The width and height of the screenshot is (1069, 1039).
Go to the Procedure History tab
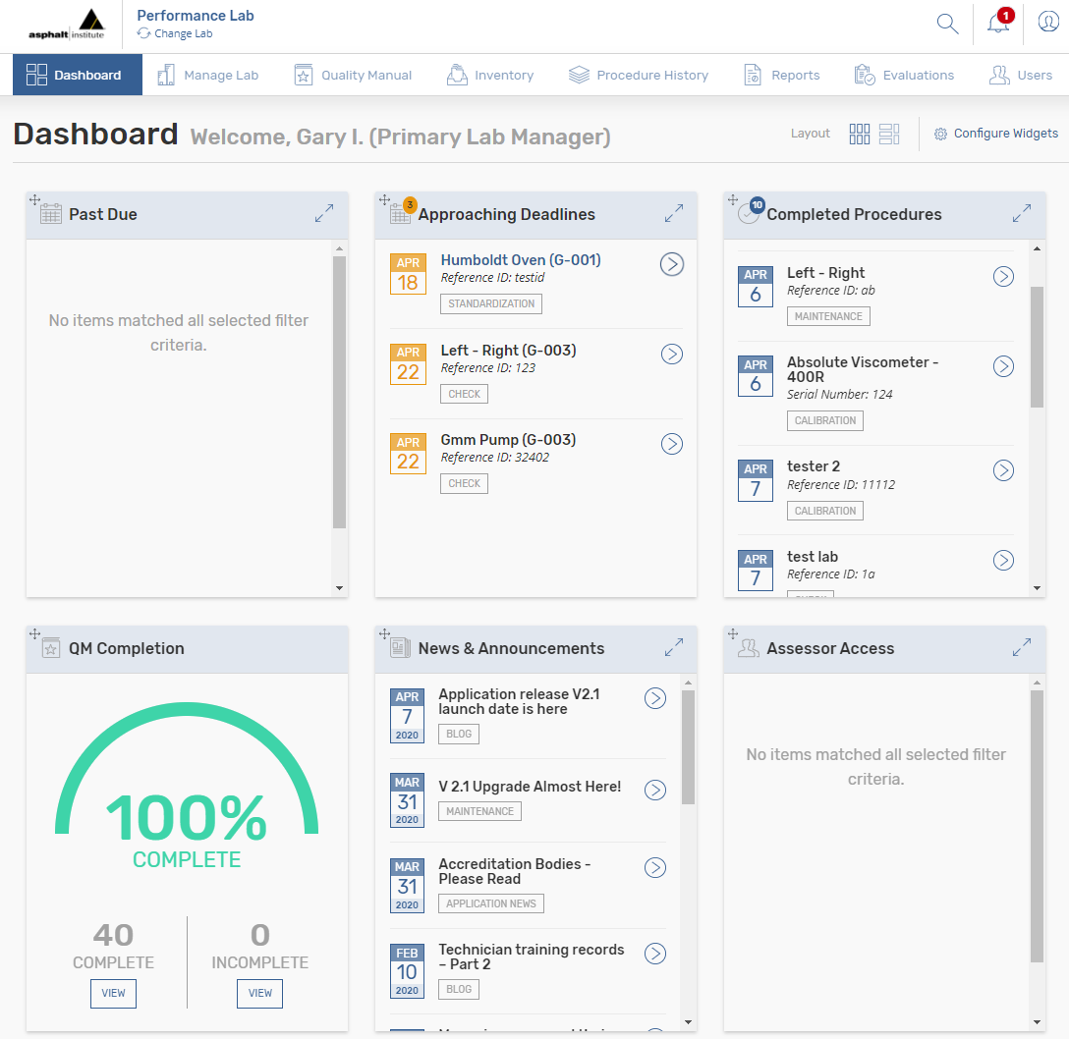[639, 76]
